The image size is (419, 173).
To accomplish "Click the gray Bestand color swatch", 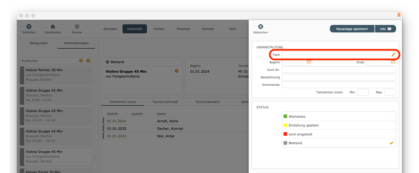I will point(285,143).
